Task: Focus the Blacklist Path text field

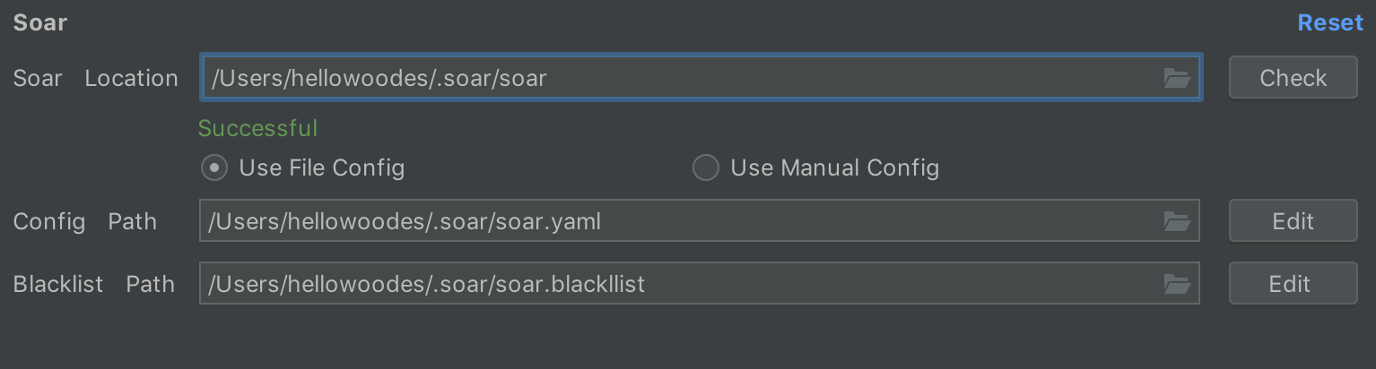Action: point(699,284)
